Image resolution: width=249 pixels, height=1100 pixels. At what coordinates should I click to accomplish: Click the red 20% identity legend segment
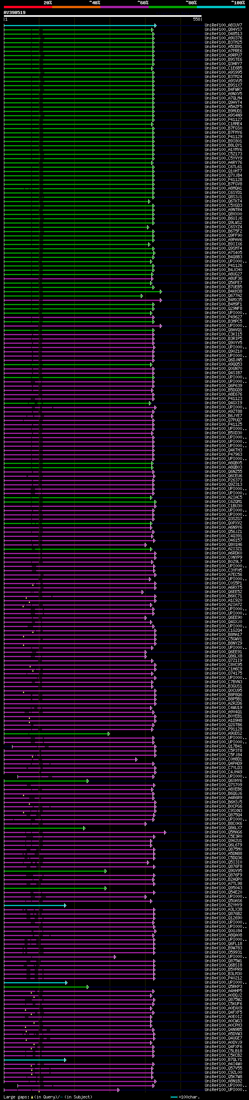pyautogui.click(x=28, y=7)
